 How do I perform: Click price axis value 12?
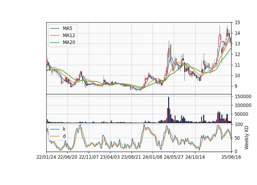pyautogui.click(x=237, y=54)
